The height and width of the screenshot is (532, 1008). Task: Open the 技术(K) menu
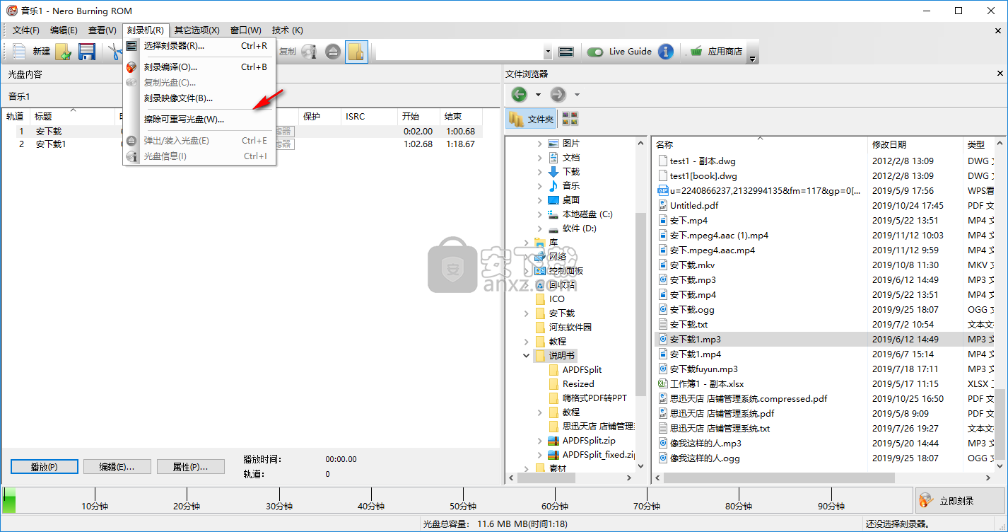tap(287, 30)
